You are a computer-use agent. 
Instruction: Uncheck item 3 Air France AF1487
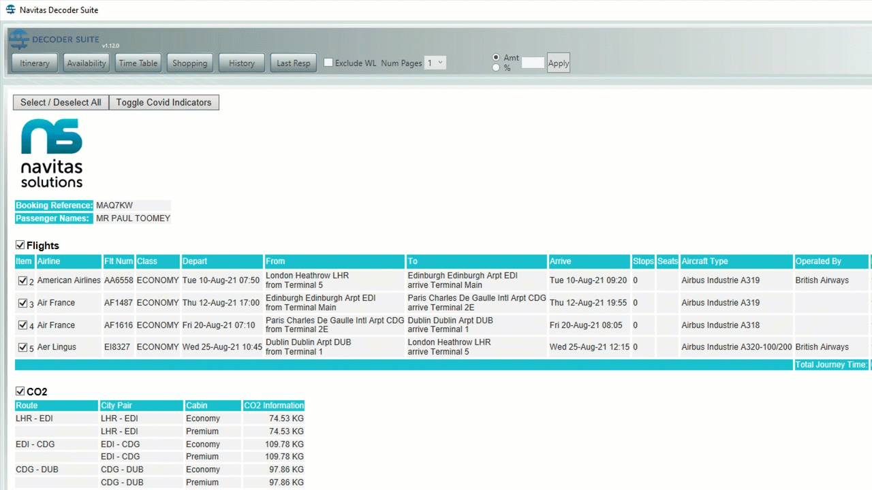click(22, 303)
